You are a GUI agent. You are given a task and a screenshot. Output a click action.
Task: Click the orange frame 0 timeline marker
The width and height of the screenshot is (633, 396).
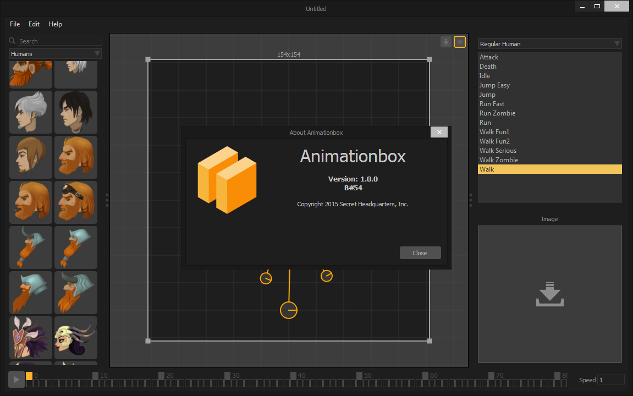point(29,376)
